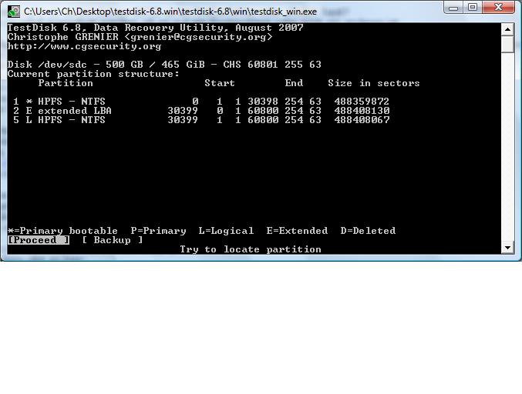Click the TestDisk 6.8 header line
This screenshot has width=522, height=394.
[x=155, y=28]
